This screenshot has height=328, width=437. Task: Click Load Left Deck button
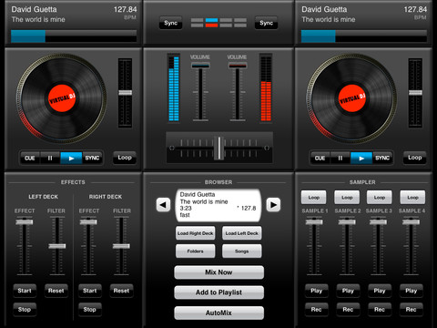point(242,233)
